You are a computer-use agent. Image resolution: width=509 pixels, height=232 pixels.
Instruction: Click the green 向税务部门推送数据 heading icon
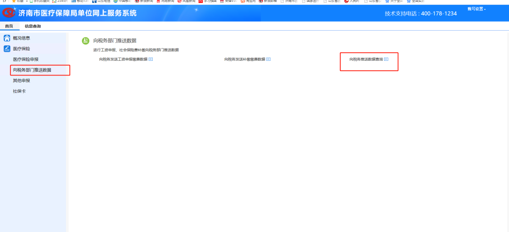pos(85,41)
